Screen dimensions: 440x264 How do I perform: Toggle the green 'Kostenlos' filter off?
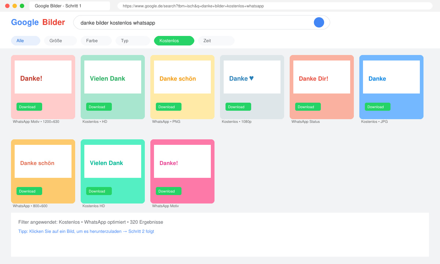pos(174,41)
